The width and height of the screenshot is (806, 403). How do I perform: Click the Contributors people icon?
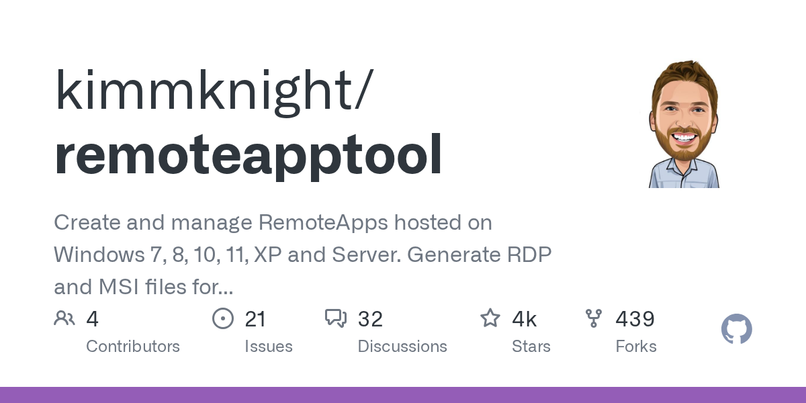64,318
